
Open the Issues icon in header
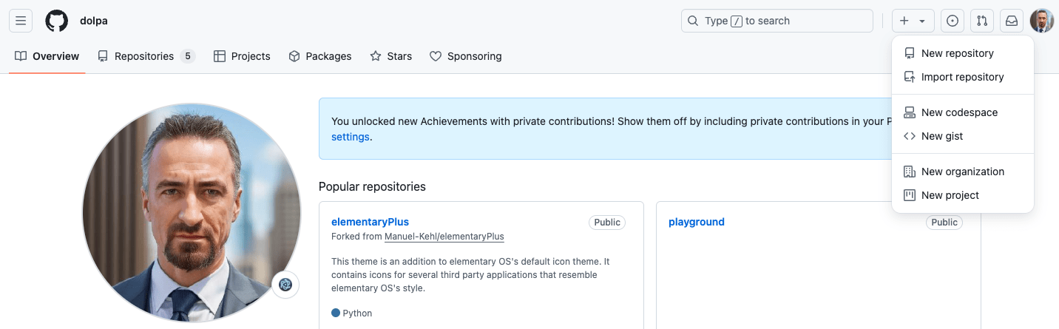[x=953, y=21]
